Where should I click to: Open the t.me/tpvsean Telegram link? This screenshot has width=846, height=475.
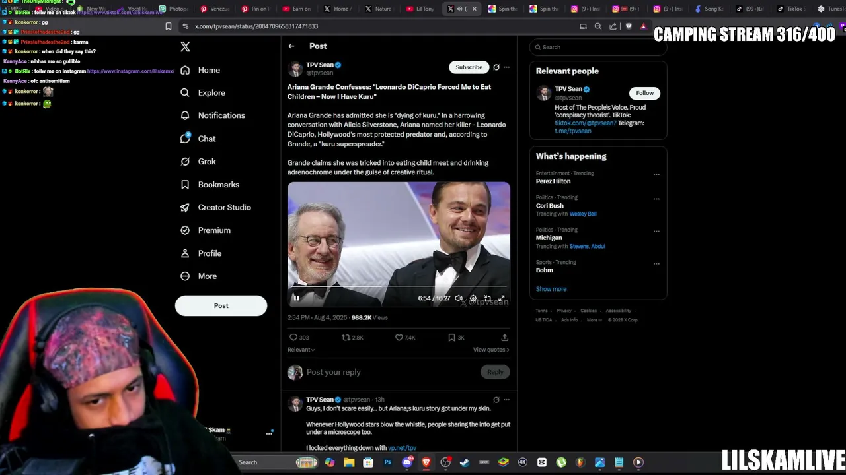573,131
